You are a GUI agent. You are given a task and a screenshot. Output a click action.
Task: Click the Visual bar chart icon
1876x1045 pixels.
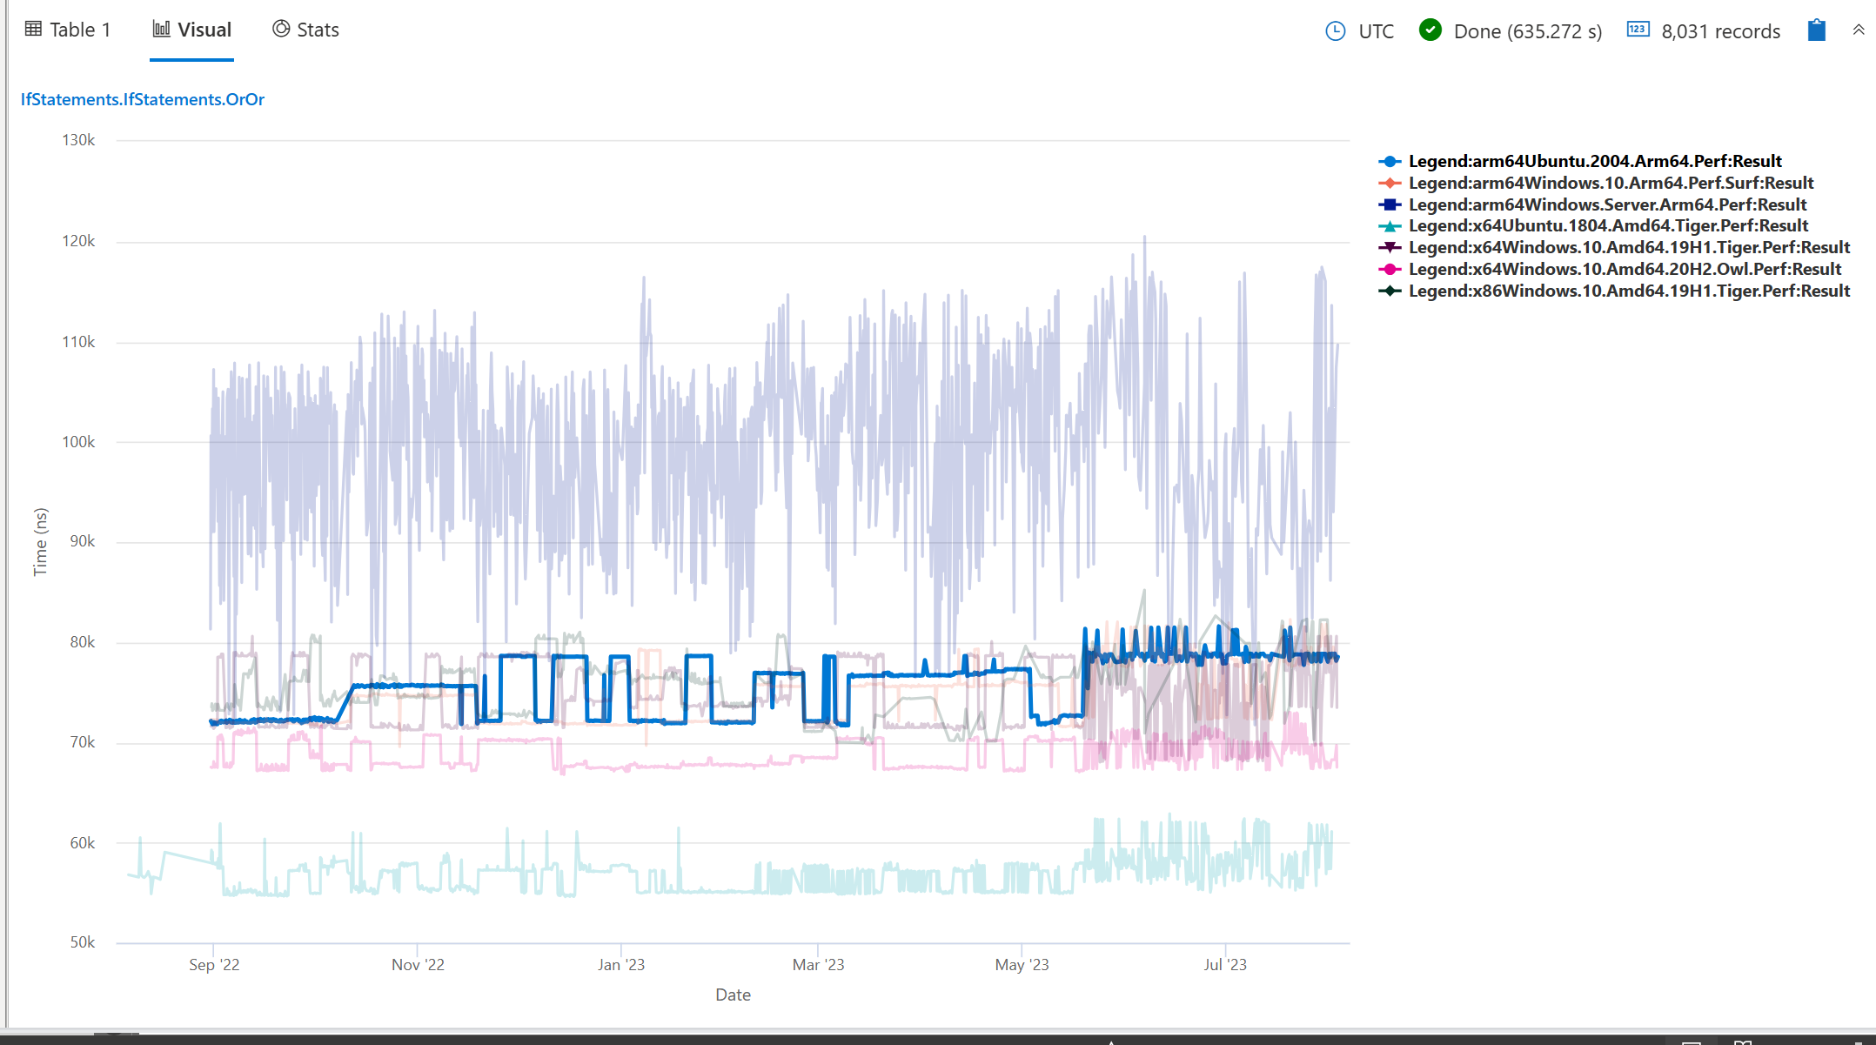160,29
